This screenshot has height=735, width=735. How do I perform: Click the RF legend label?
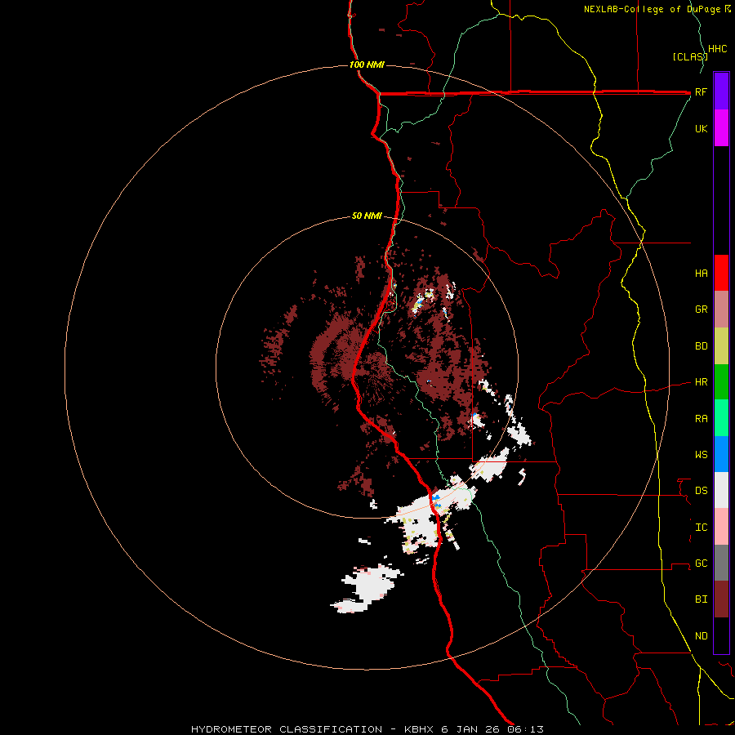701,91
